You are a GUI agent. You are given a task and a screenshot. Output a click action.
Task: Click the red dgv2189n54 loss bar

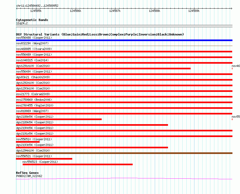(92, 125)
